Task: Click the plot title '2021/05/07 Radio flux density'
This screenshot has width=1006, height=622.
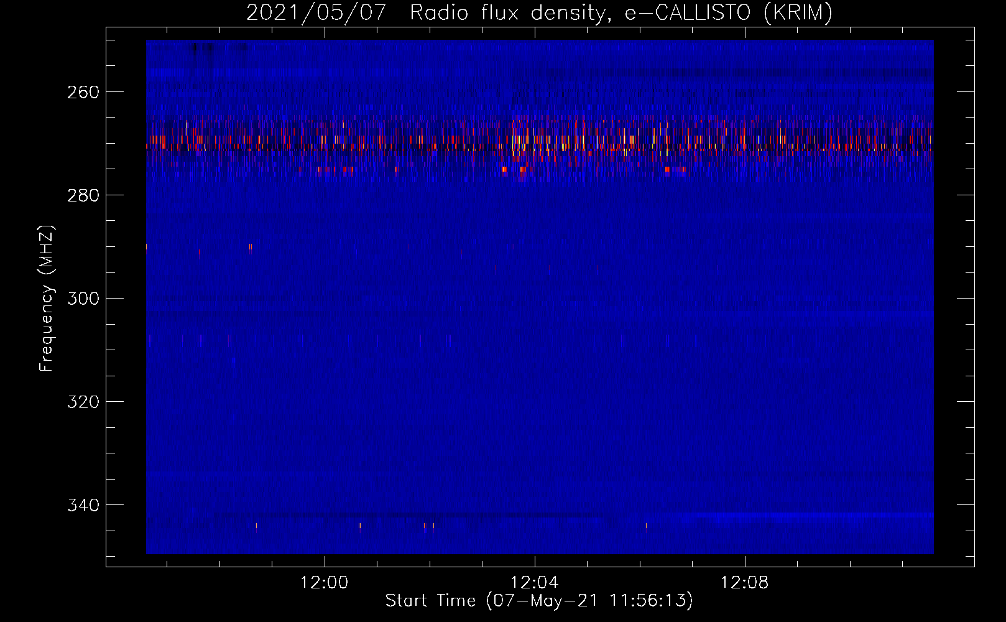Action: click(539, 13)
